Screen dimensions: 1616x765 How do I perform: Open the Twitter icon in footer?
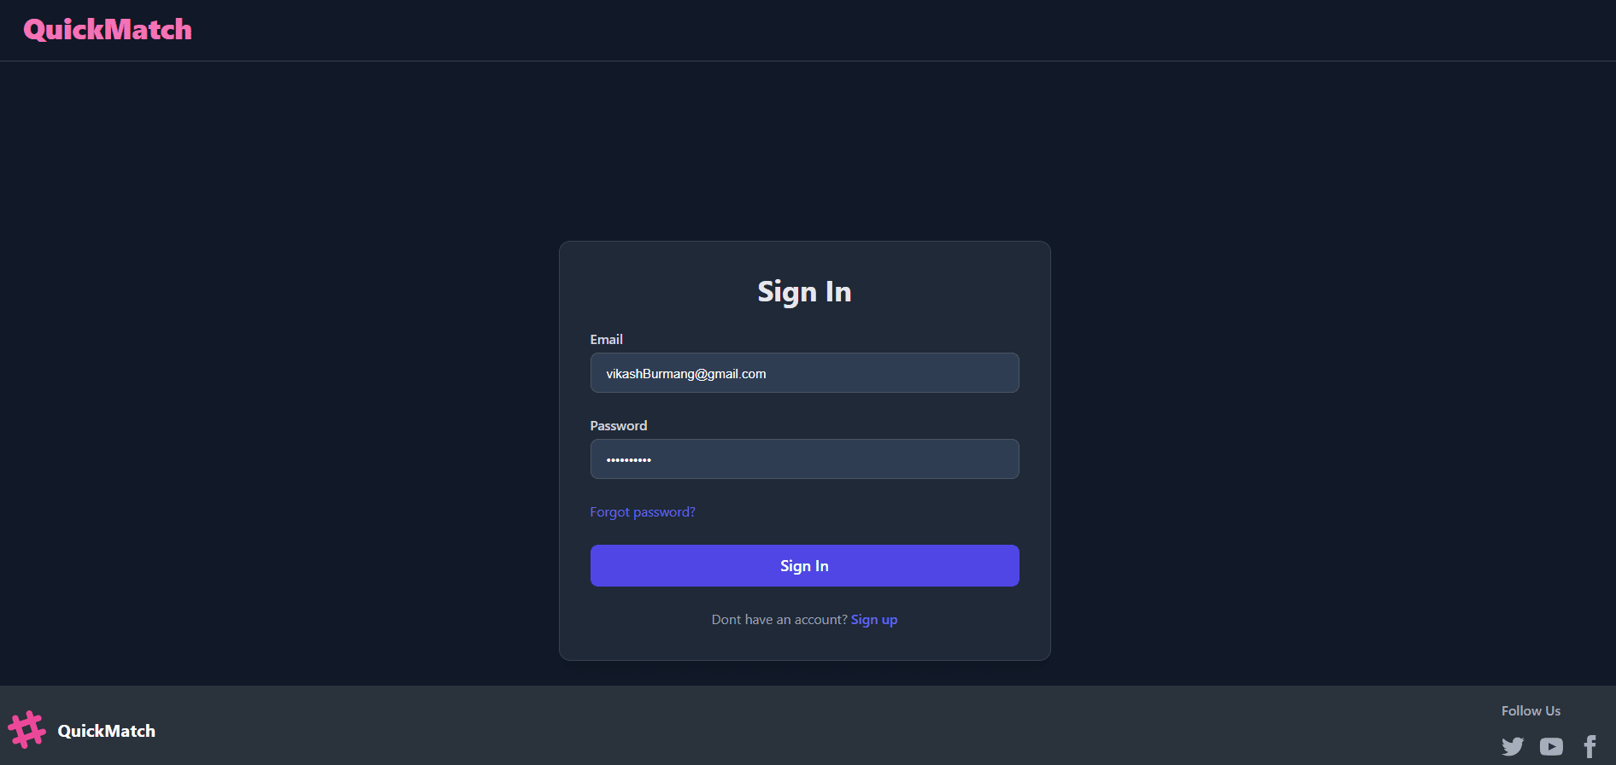1513,746
